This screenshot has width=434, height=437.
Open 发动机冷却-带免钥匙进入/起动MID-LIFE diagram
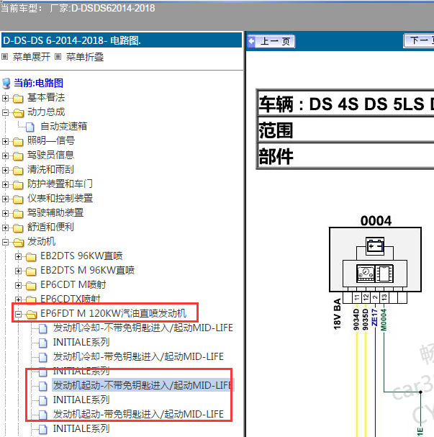[x=138, y=357]
